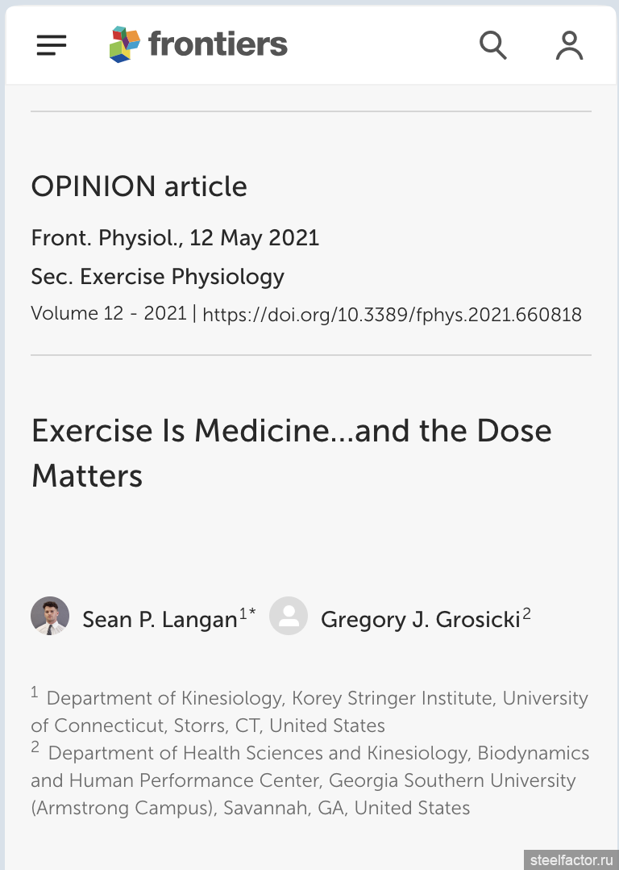The height and width of the screenshot is (870, 619).
Task: Click superscript 2 beside Grosicki's name
Action: coord(526,615)
